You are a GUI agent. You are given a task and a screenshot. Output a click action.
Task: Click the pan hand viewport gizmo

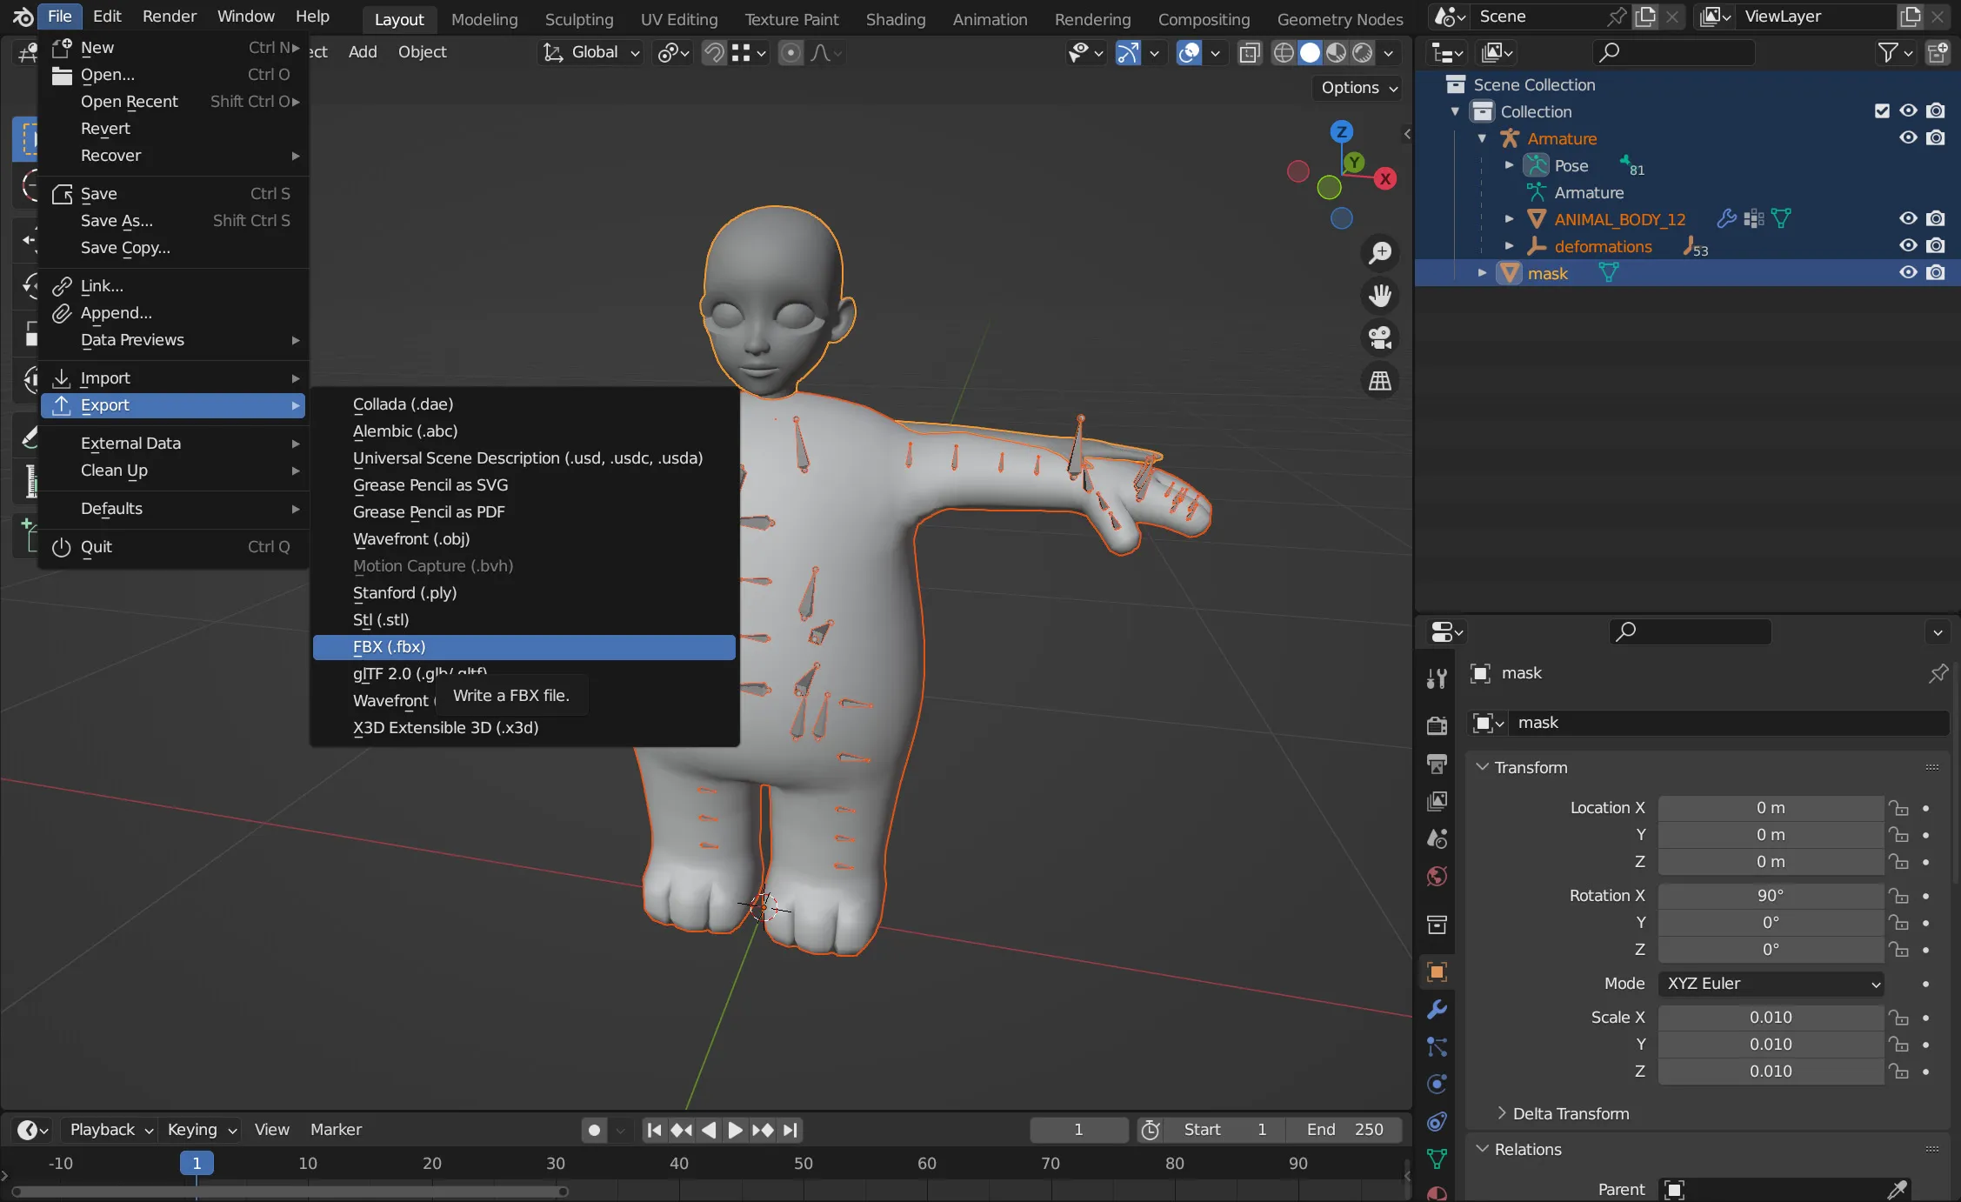click(x=1380, y=296)
